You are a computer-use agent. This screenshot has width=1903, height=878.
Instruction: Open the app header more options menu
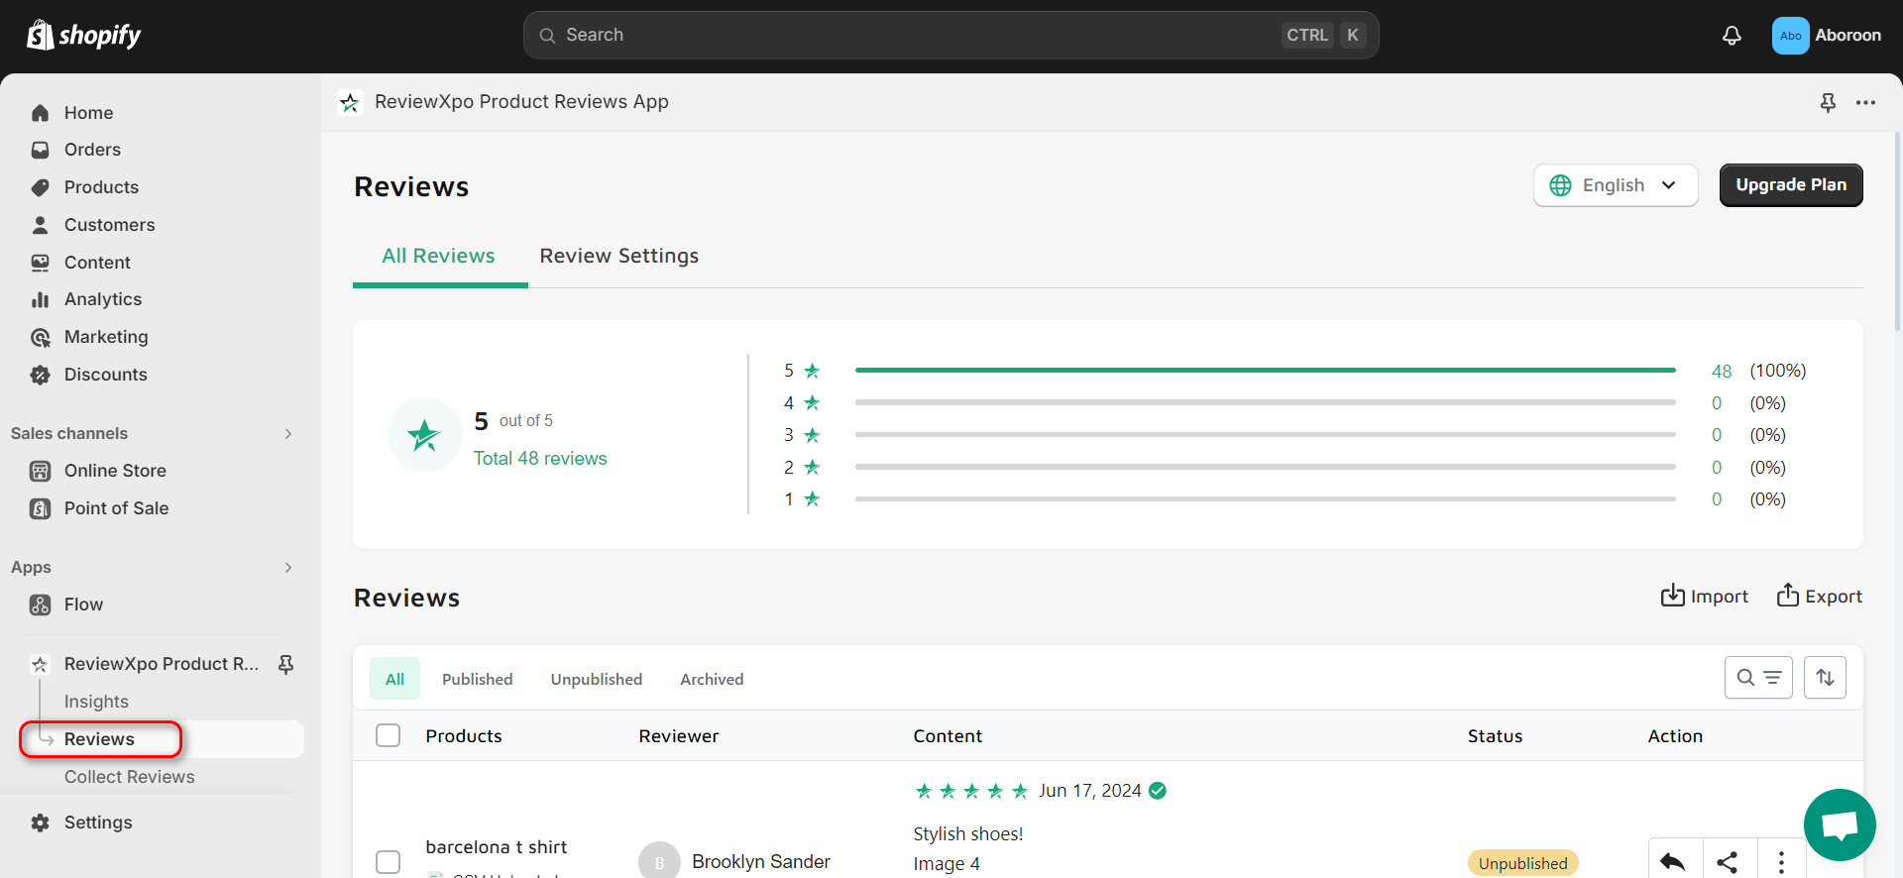1865,102
